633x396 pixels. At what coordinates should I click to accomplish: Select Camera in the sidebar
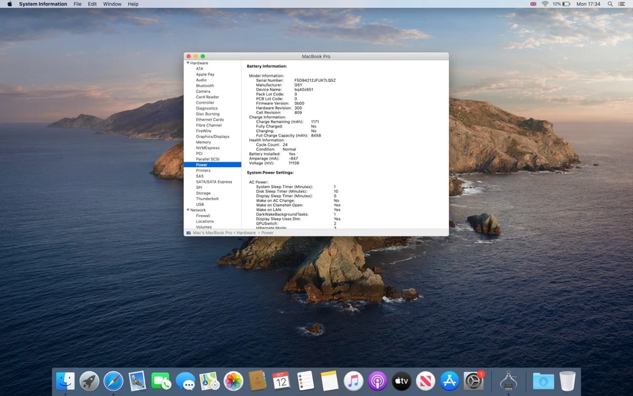203,91
